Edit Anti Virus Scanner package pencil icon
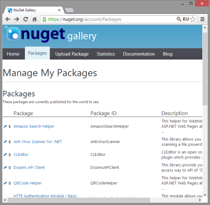210x205 pixels. click(5, 142)
